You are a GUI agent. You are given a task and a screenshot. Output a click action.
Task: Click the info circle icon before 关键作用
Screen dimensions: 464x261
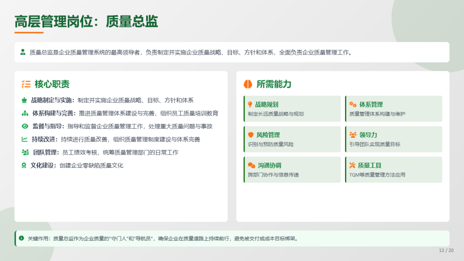tap(21, 238)
